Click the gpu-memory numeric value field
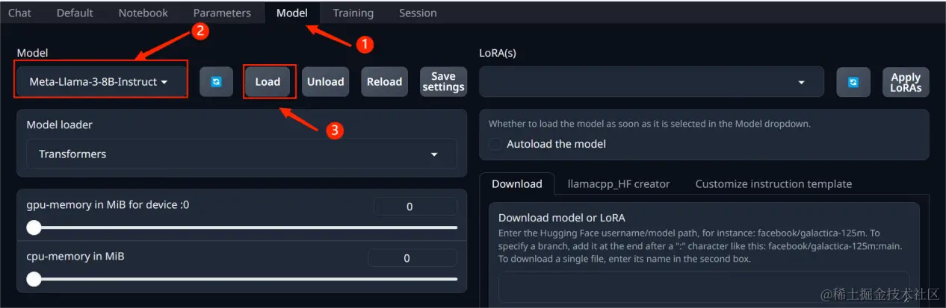 click(x=415, y=207)
